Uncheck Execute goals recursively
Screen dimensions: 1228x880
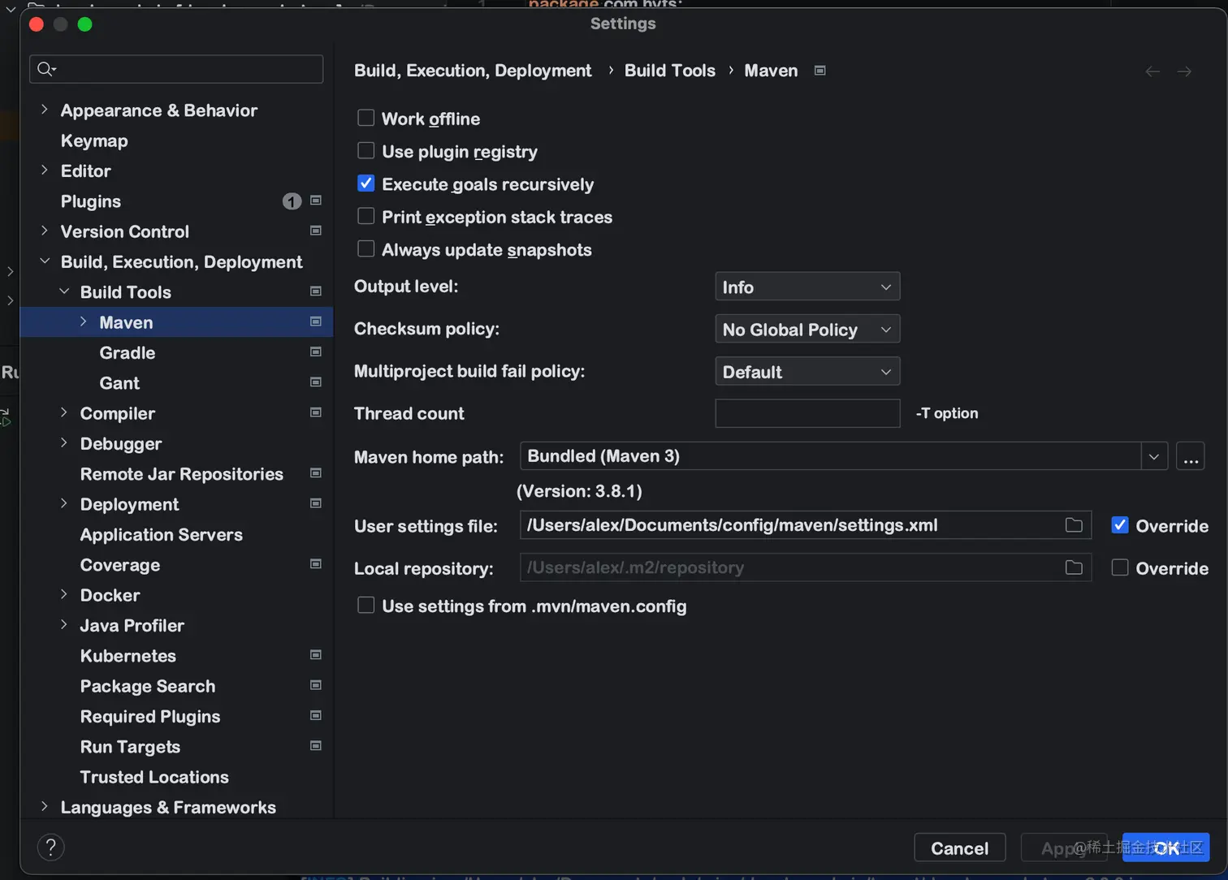click(x=366, y=183)
